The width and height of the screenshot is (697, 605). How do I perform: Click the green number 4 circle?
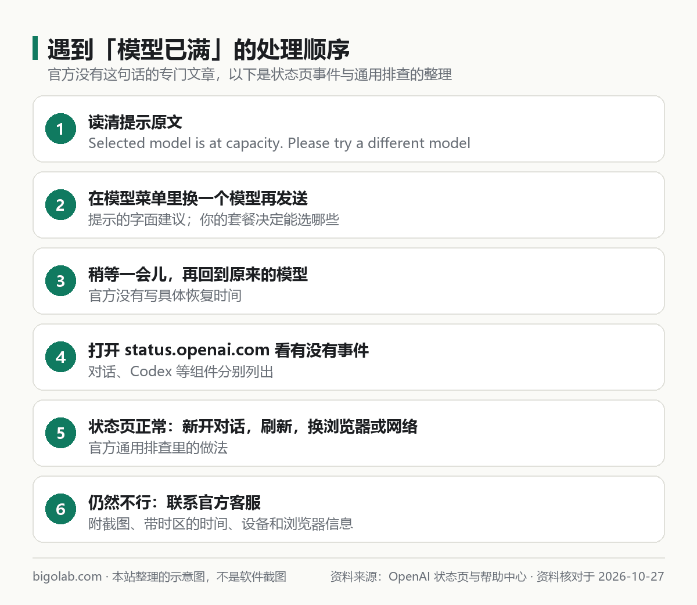click(60, 357)
